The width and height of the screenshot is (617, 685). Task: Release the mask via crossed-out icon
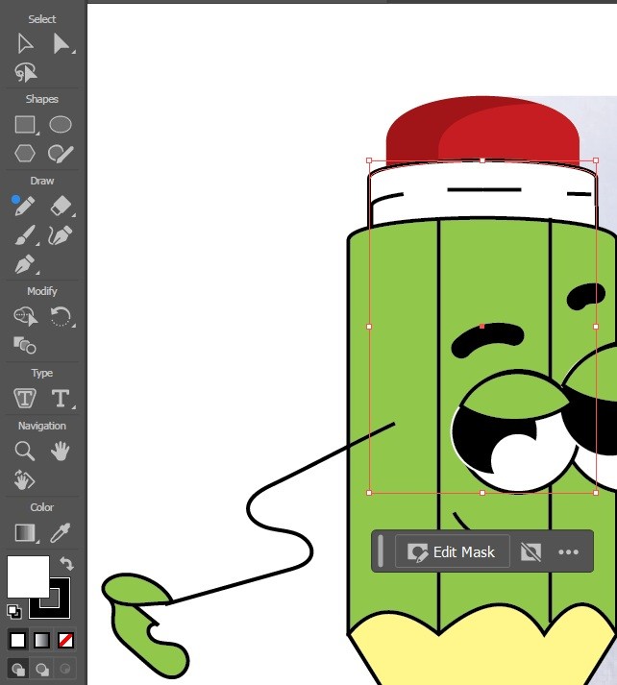point(531,552)
